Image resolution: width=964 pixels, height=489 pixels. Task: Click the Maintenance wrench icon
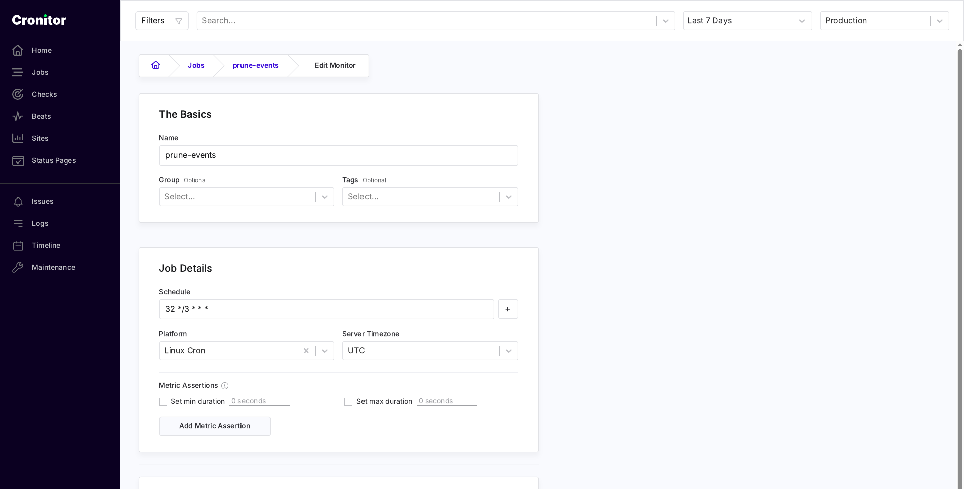[x=18, y=267]
